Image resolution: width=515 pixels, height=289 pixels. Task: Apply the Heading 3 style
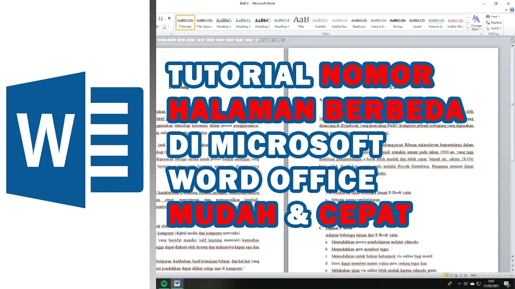pyautogui.click(x=262, y=22)
